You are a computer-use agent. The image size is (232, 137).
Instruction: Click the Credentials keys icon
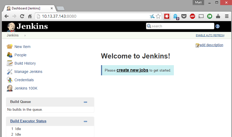click(10, 80)
